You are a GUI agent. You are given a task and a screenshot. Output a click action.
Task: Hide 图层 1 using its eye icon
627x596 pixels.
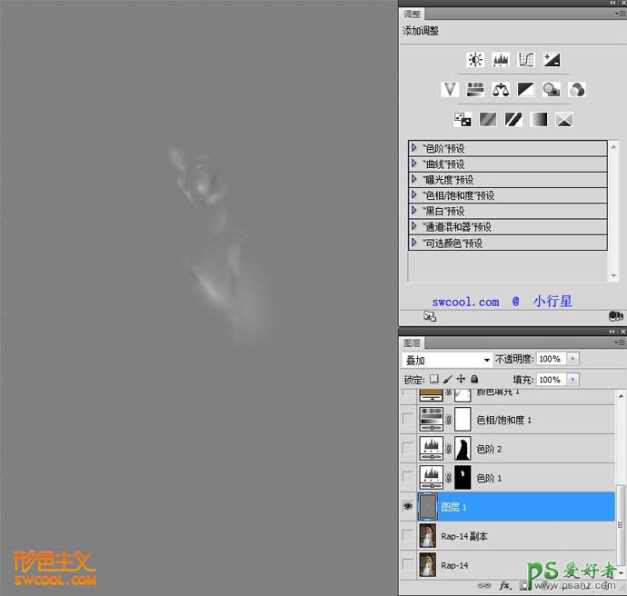pos(408,507)
